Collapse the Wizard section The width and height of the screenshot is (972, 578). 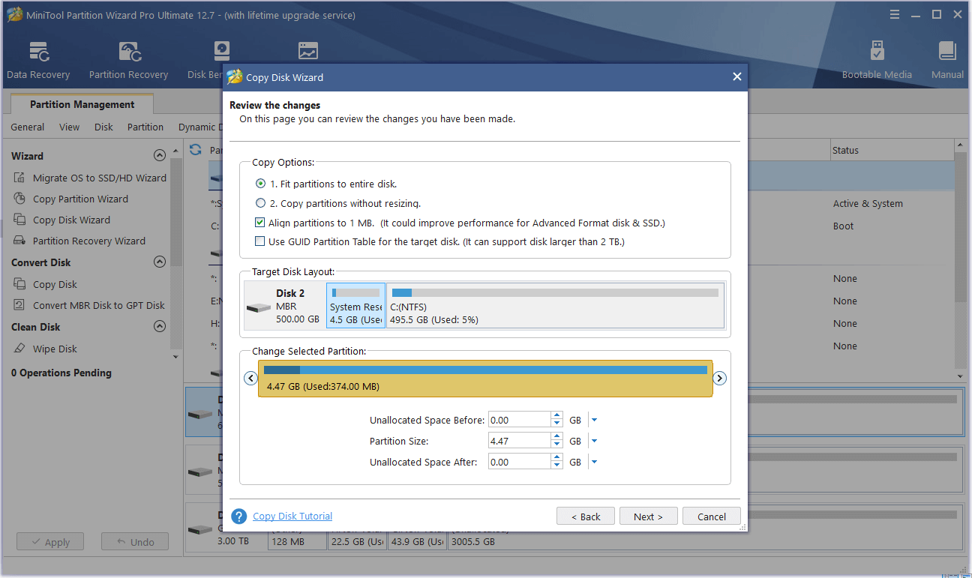pos(160,155)
